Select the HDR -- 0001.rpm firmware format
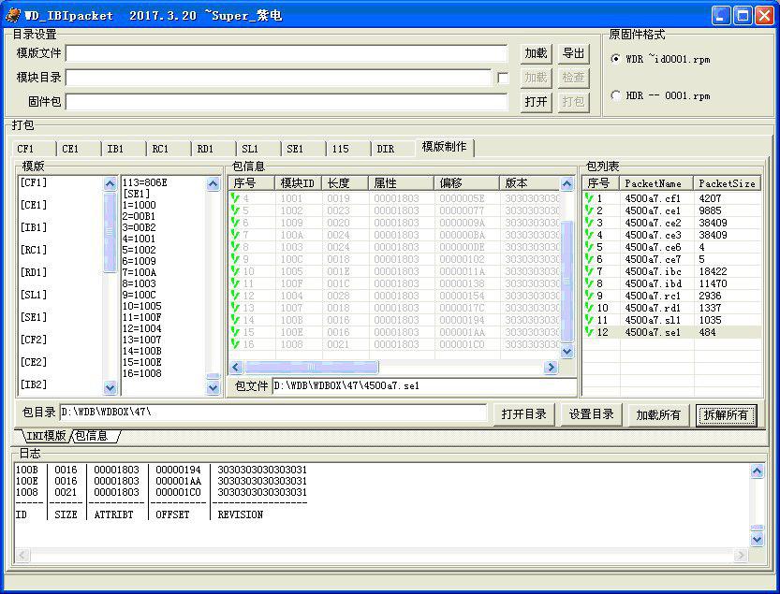The height and width of the screenshot is (594, 780). (x=615, y=95)
